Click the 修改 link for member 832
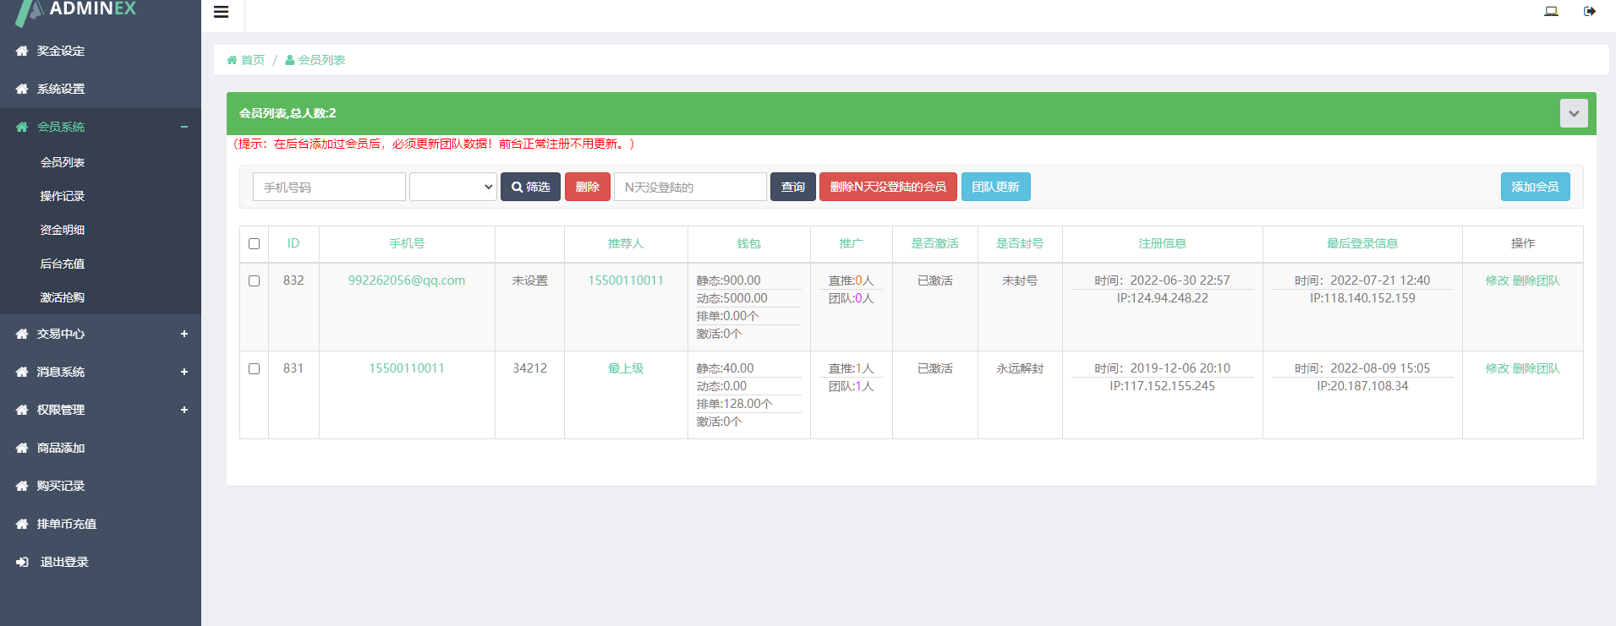The image size is (1616, 626). coord(1496,280)
